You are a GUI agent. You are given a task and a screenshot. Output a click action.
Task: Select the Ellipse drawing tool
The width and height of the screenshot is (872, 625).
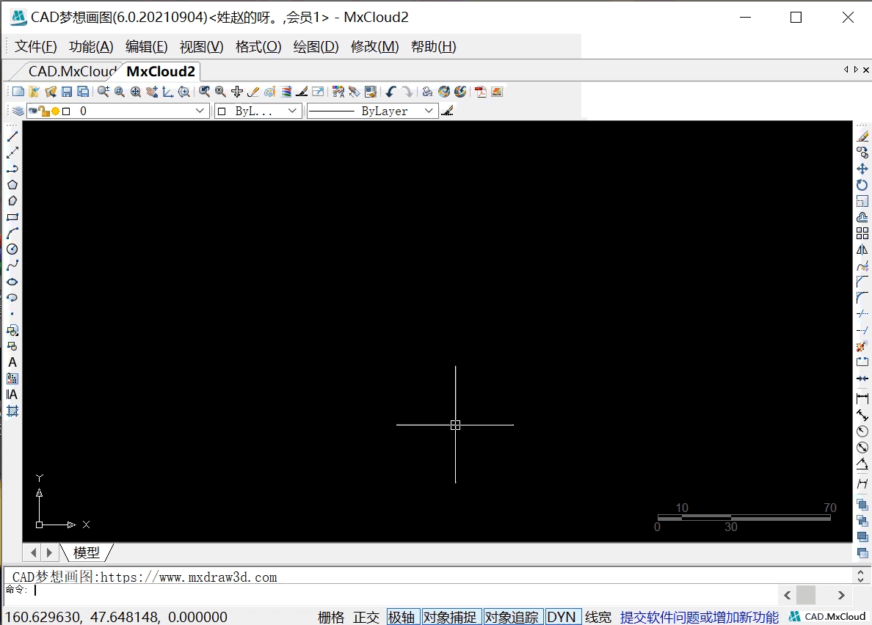[12, 282]
